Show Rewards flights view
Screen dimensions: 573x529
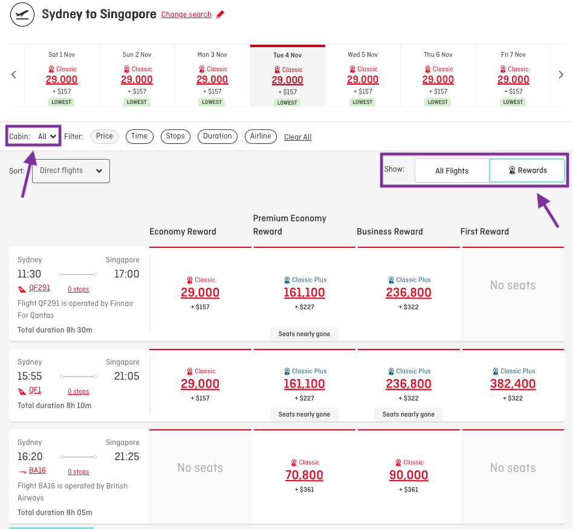tap(527, 170)
